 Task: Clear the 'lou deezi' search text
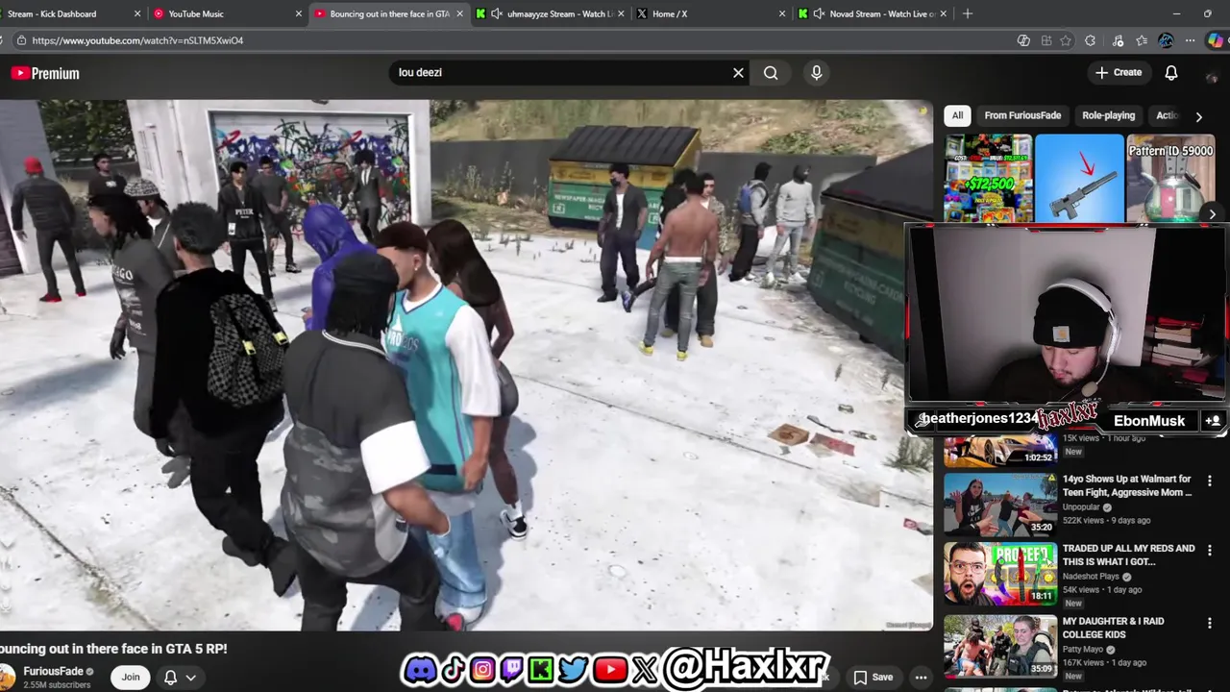(738, 72)
